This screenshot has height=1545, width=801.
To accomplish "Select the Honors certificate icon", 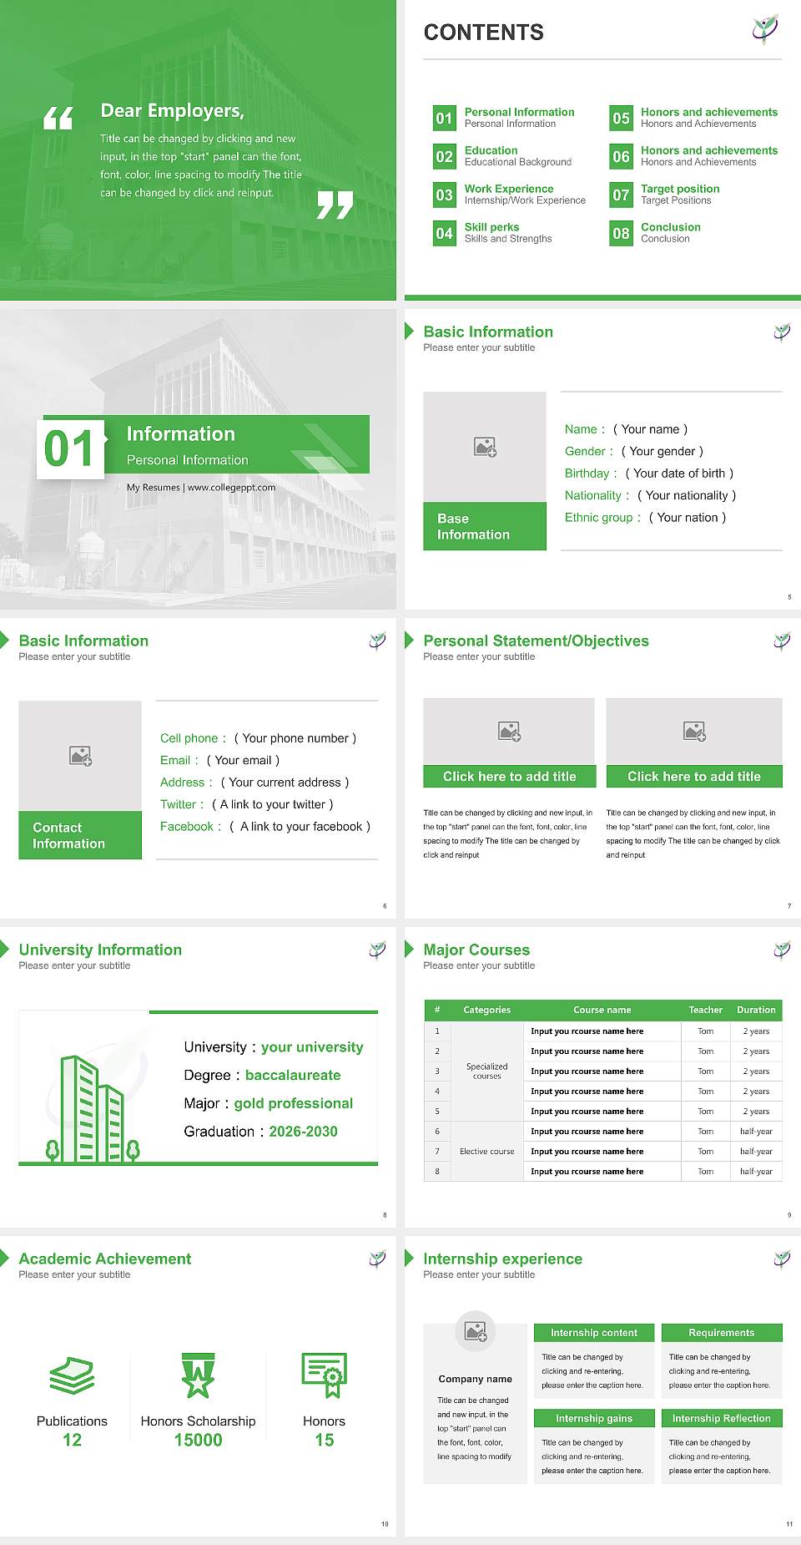I will 325,1375.
